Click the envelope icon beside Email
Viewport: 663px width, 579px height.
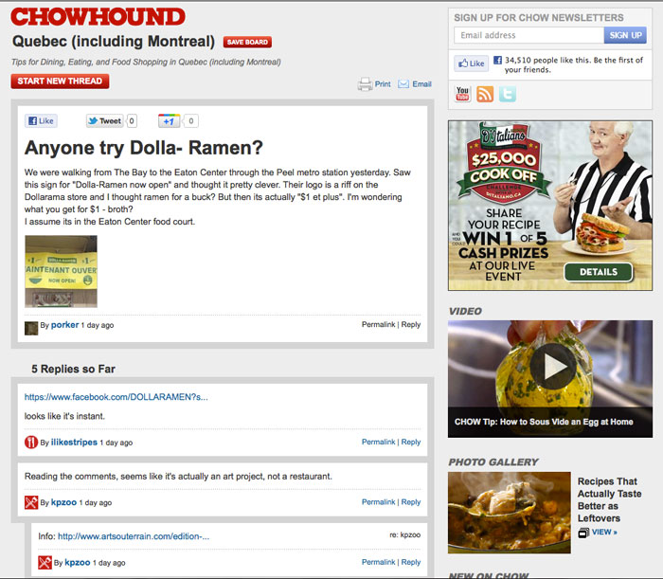click(x=403, y=83)
